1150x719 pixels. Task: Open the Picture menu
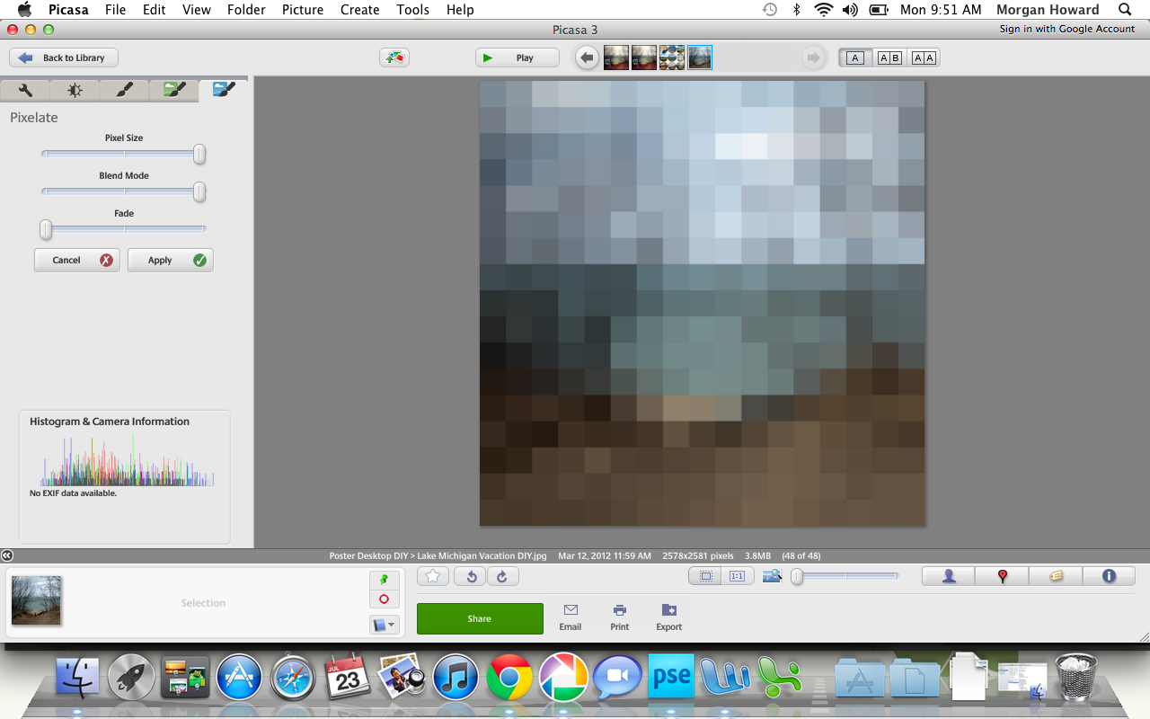point(302,10)
